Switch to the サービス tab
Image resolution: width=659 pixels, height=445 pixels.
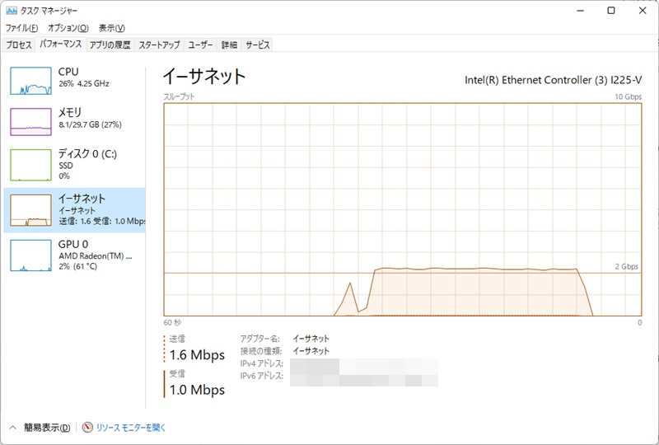point(258,44)
